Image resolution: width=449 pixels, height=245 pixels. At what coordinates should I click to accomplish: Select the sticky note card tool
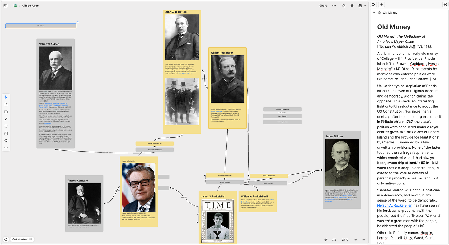click(x=6, y=134)
